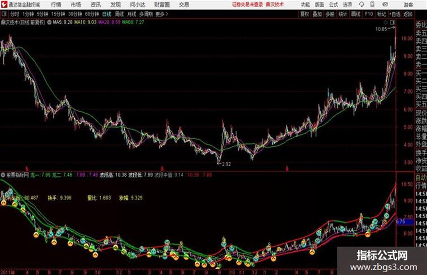
Task: Open the 功能 menu
Action: (305, 5)
